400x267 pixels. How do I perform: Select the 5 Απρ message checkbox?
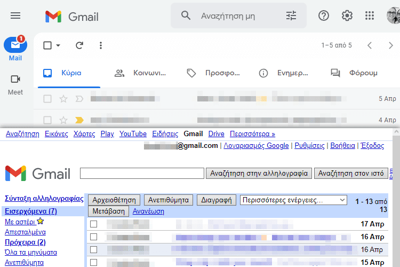[x=47, y=99]
